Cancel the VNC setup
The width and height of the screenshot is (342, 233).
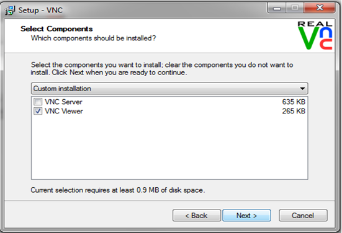coord(303,216)
